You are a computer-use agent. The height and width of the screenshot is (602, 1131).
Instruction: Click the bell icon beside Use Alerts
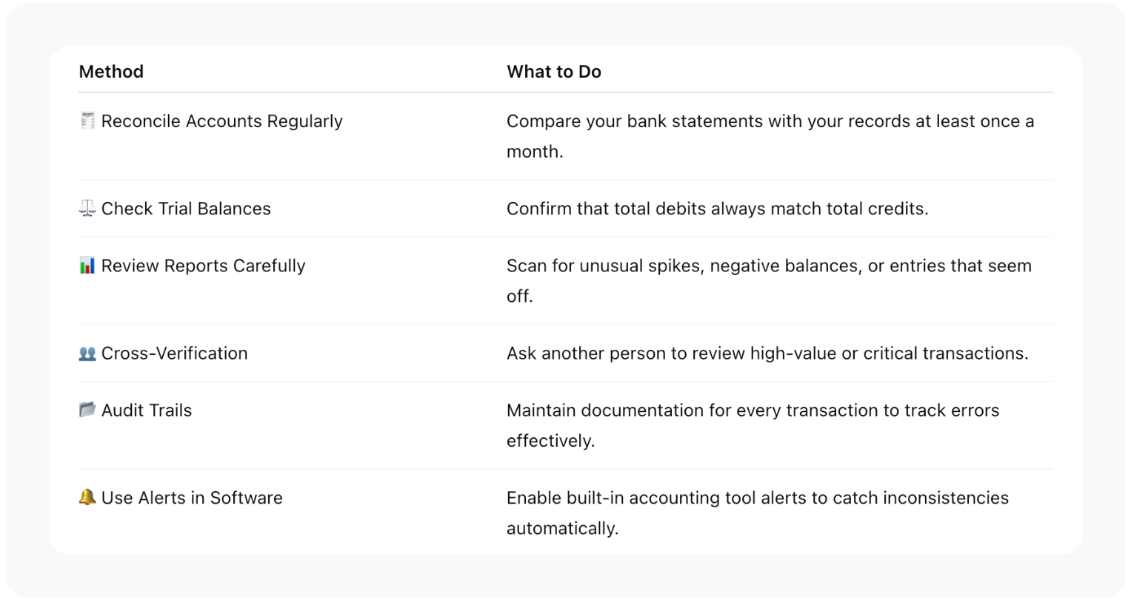point(87,498)
